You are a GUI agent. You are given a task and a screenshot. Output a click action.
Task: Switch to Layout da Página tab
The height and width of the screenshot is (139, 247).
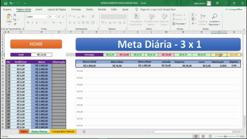[x=57, y=9]
